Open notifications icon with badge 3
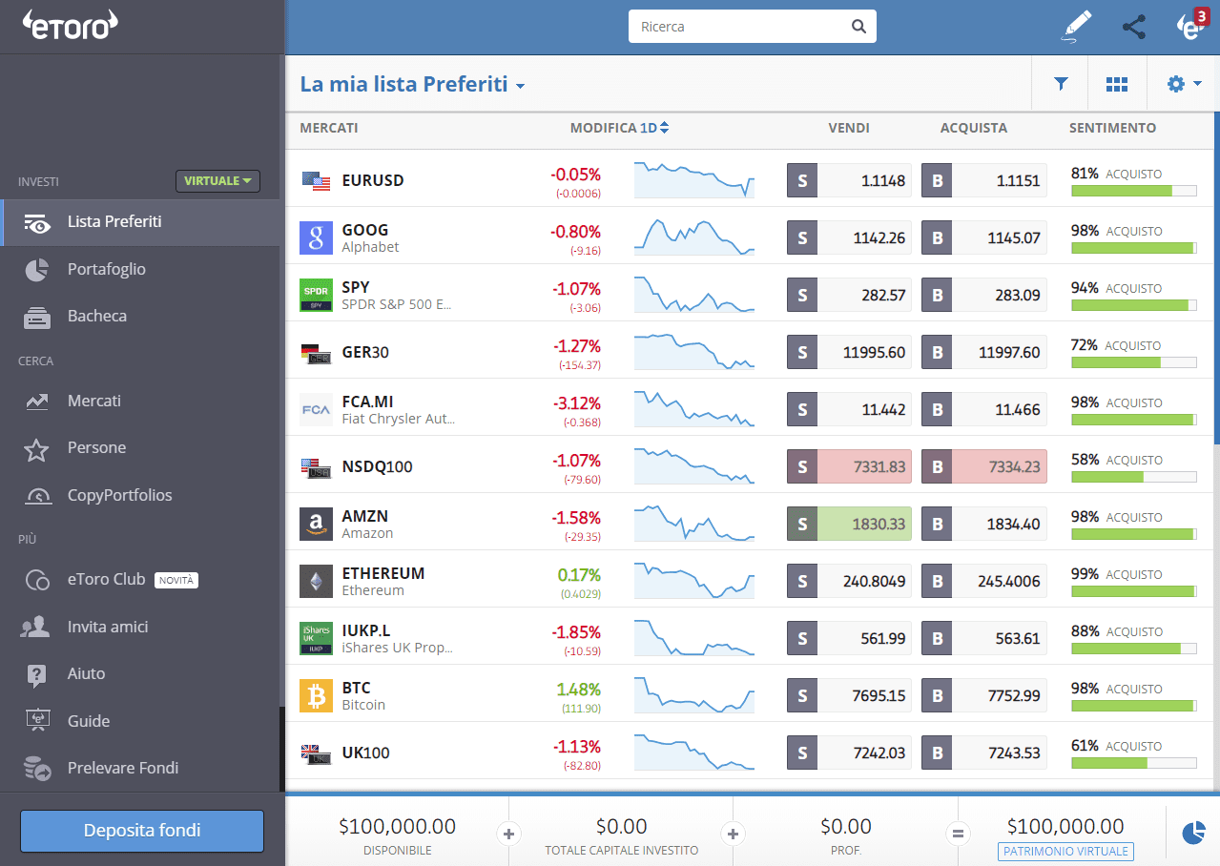Image resolution: width=1220 pixels, height=866 pixels. (1192, 26)
